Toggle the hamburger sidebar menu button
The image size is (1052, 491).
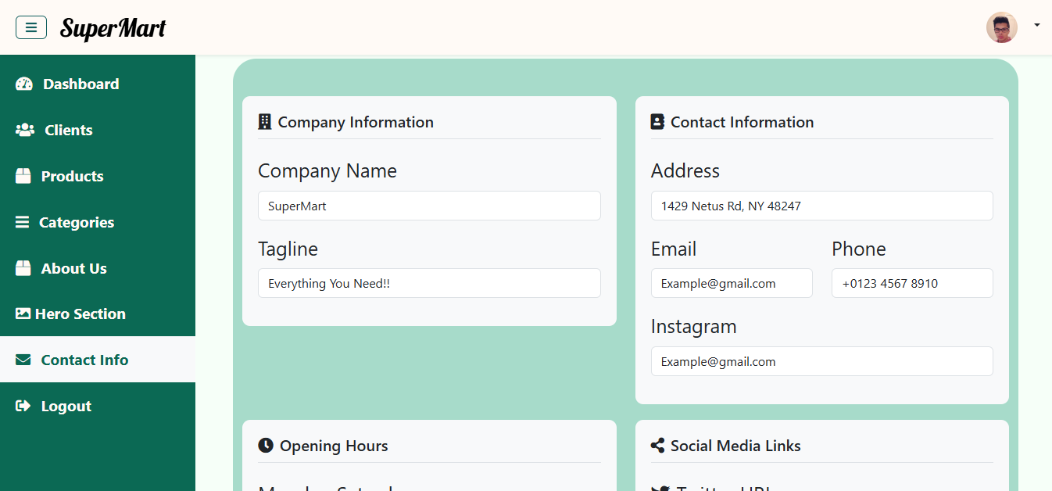coord(31,27)
